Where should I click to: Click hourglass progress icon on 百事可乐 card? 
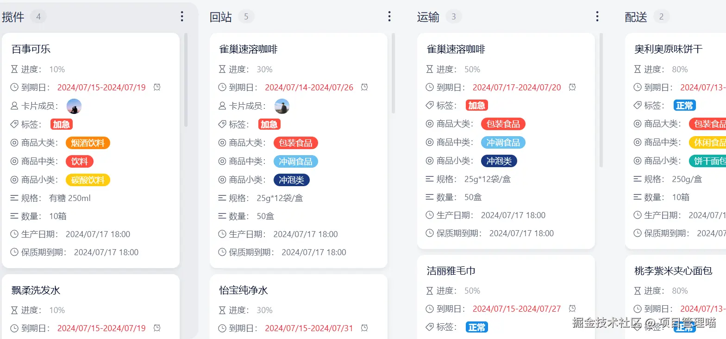[14, 69]
